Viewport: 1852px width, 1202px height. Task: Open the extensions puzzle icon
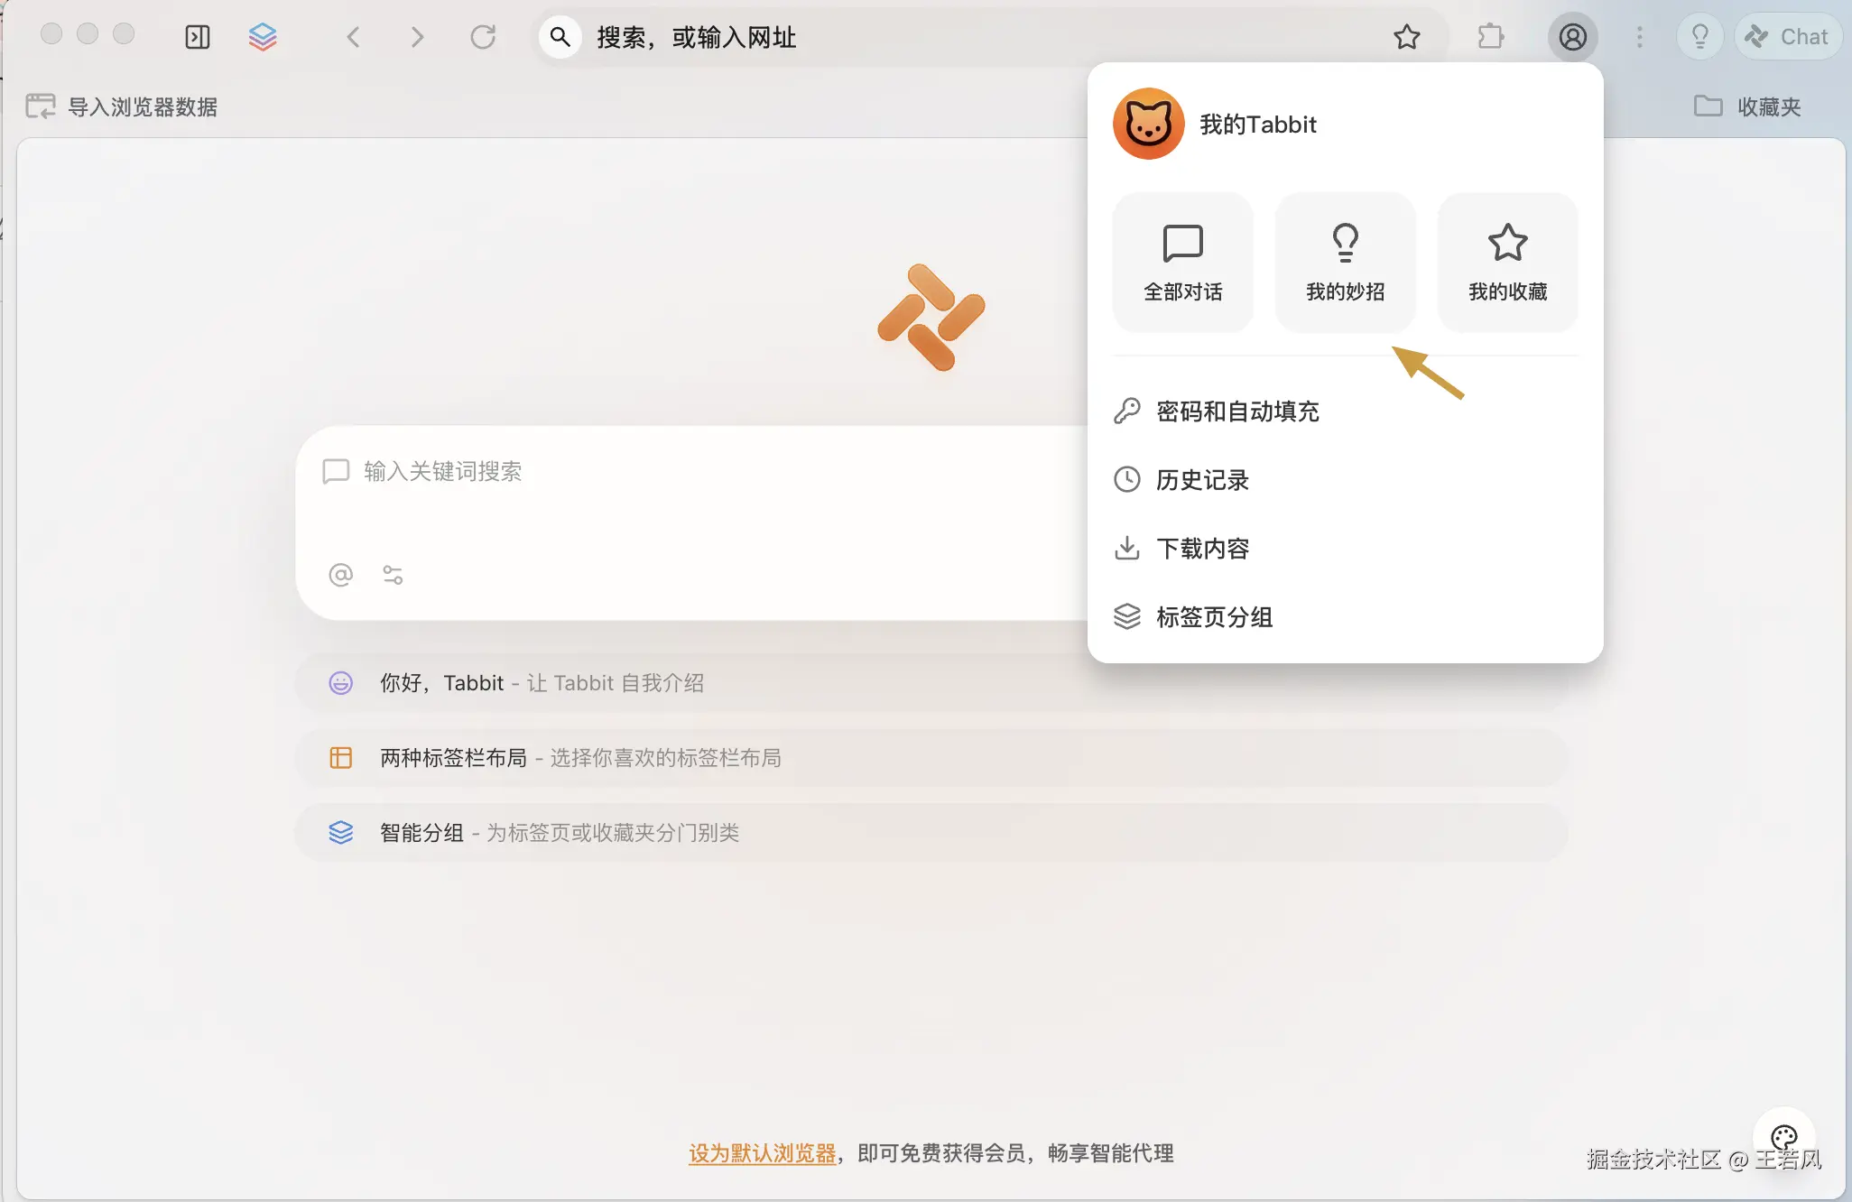(1490, 37)
